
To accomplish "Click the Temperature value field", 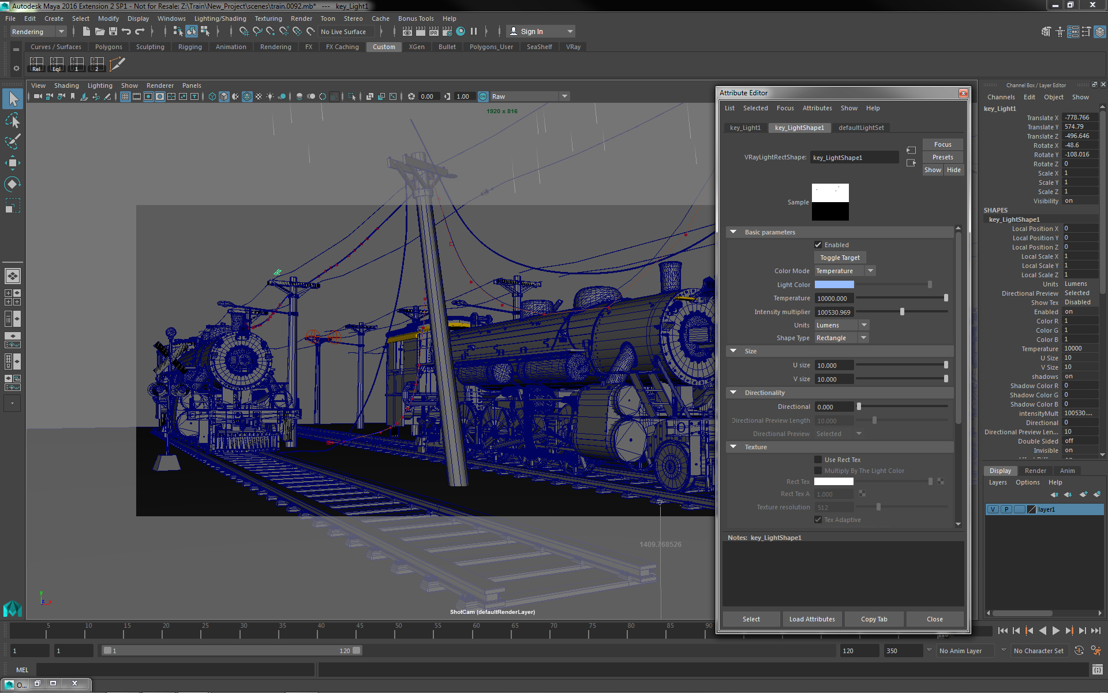I will 834,299.
